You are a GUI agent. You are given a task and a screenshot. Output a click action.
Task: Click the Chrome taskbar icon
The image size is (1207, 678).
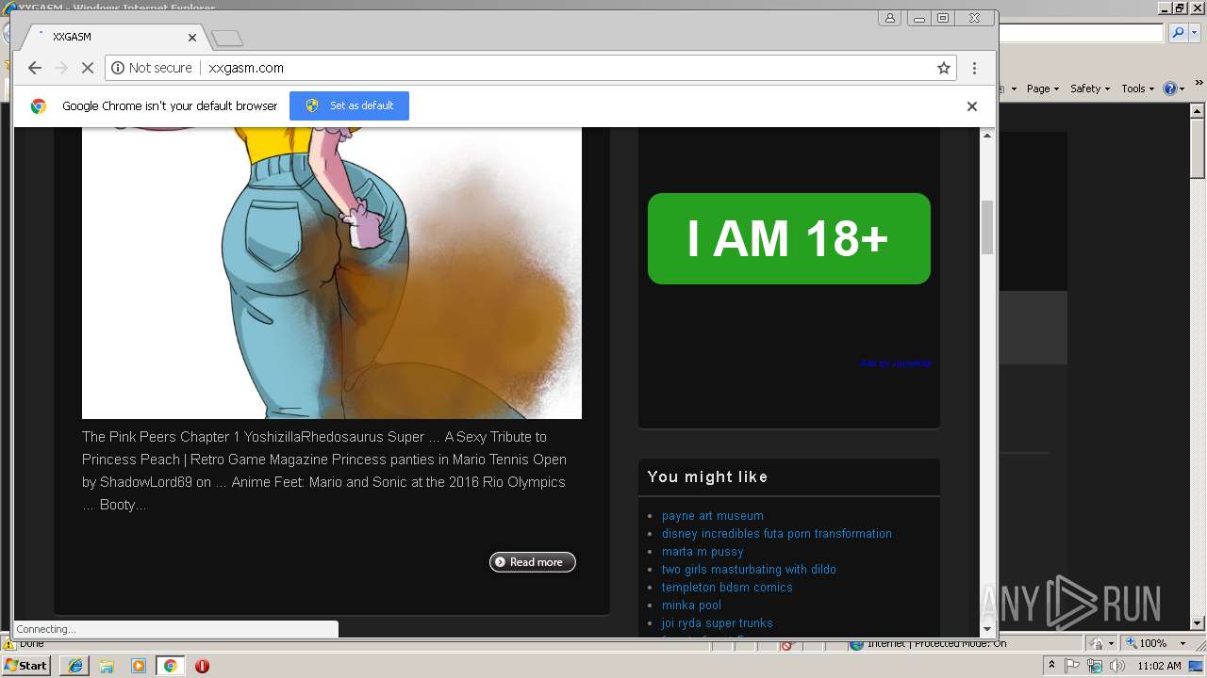click(170, 666)
